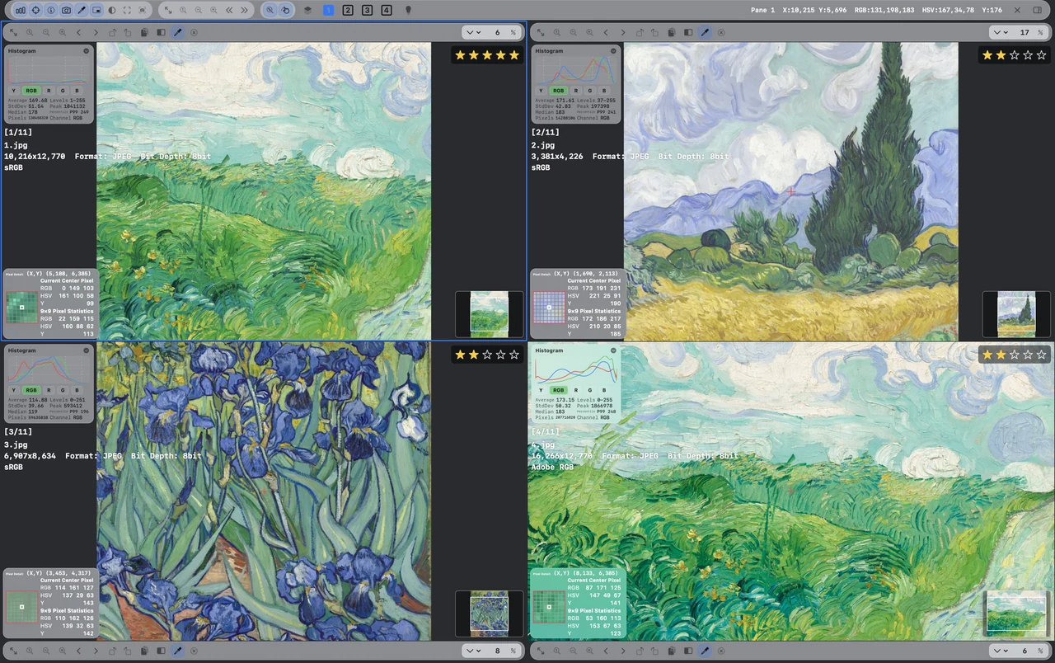Toggle the histogram display in the top toolbar
Image resolution: width=1055 pixels, height=663 pixels.
click(x=20, y=10)
